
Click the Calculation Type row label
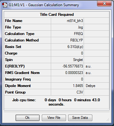click(20, 34)
